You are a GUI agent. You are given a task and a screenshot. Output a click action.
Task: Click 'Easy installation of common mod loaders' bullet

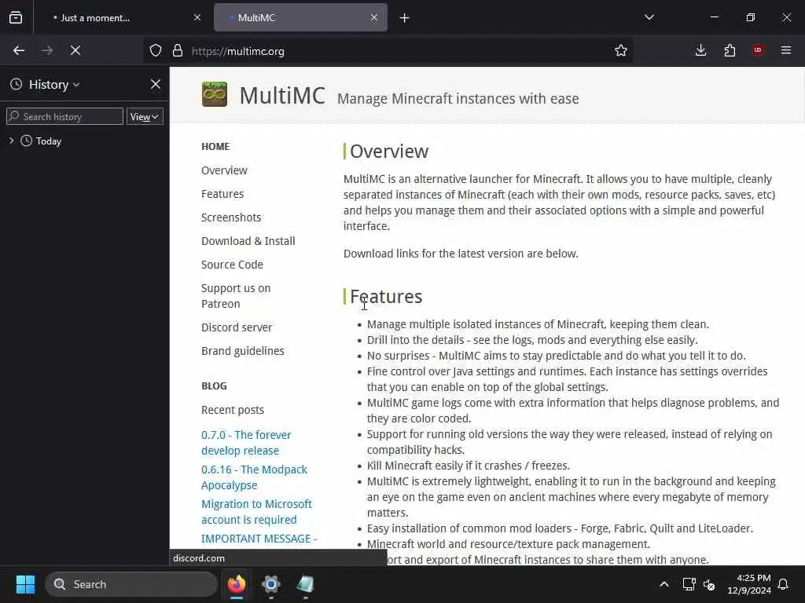560,528
